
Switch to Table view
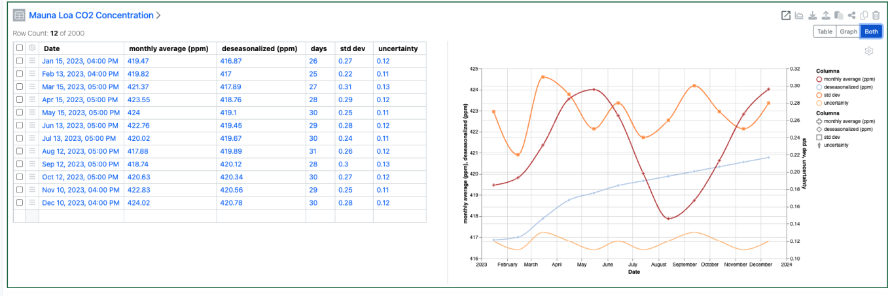(825, 31)
